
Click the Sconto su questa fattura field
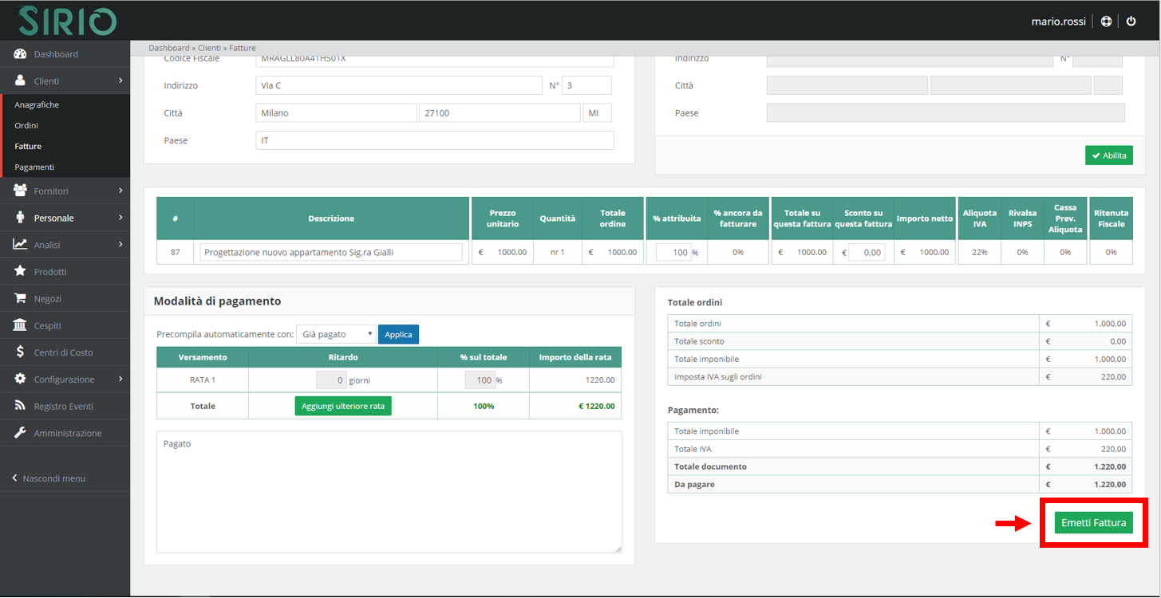[x=867, y=252]
